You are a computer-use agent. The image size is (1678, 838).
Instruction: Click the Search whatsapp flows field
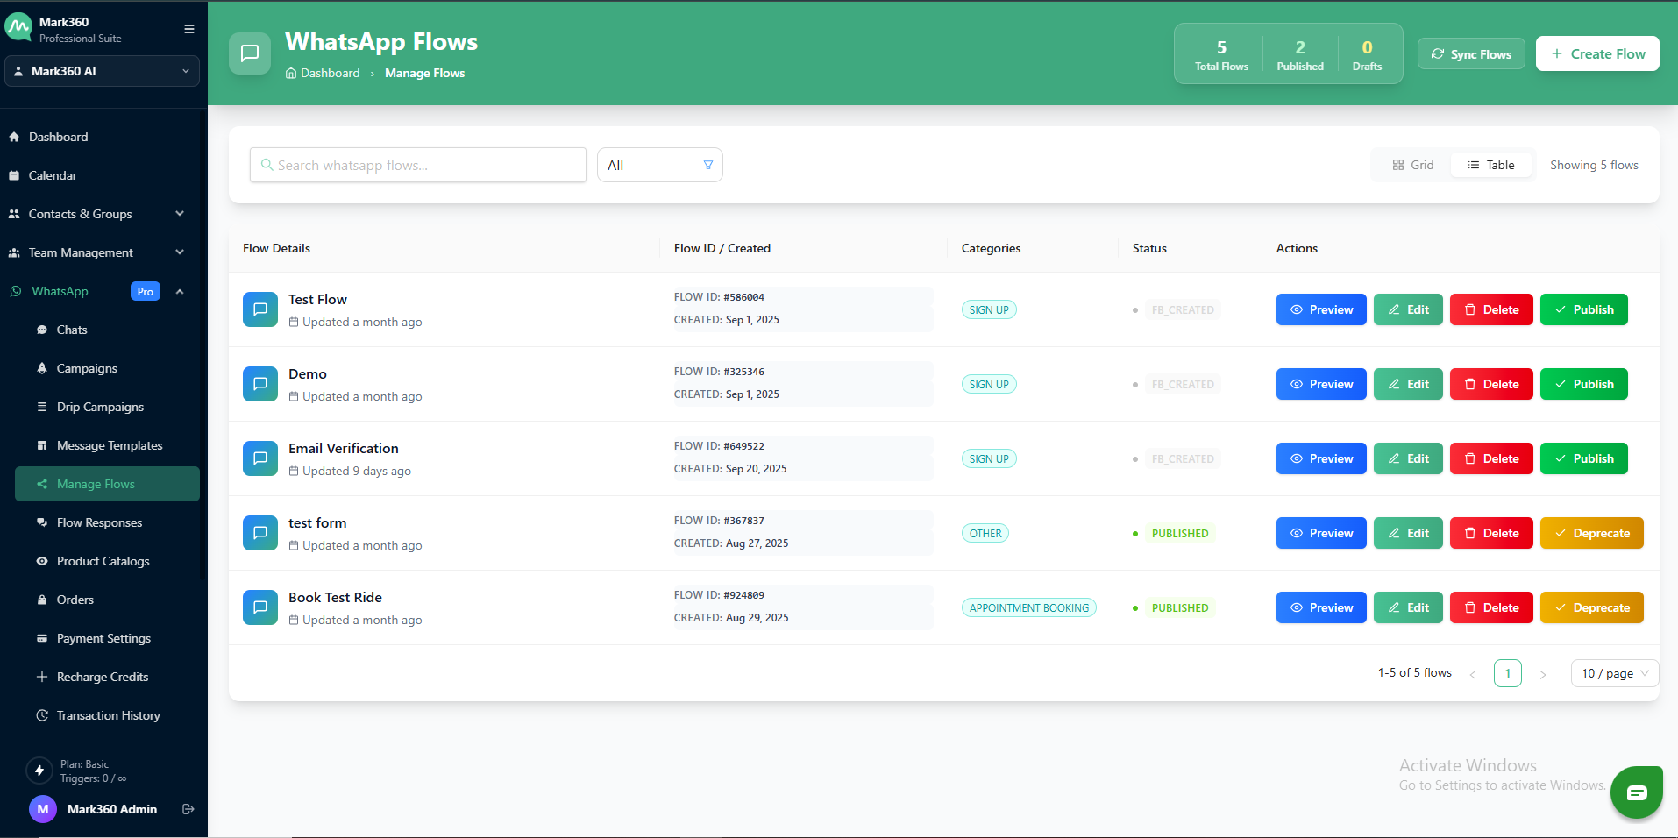pyautogui.click(x=418, y=165)
